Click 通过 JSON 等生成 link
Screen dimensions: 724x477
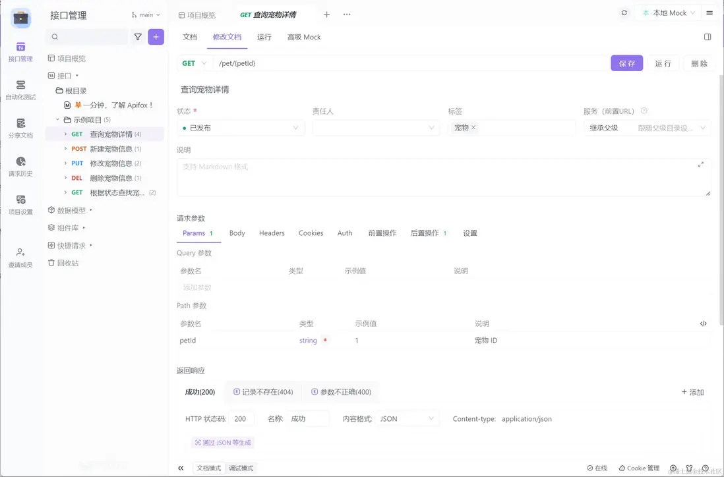click(x=223, y=442)
